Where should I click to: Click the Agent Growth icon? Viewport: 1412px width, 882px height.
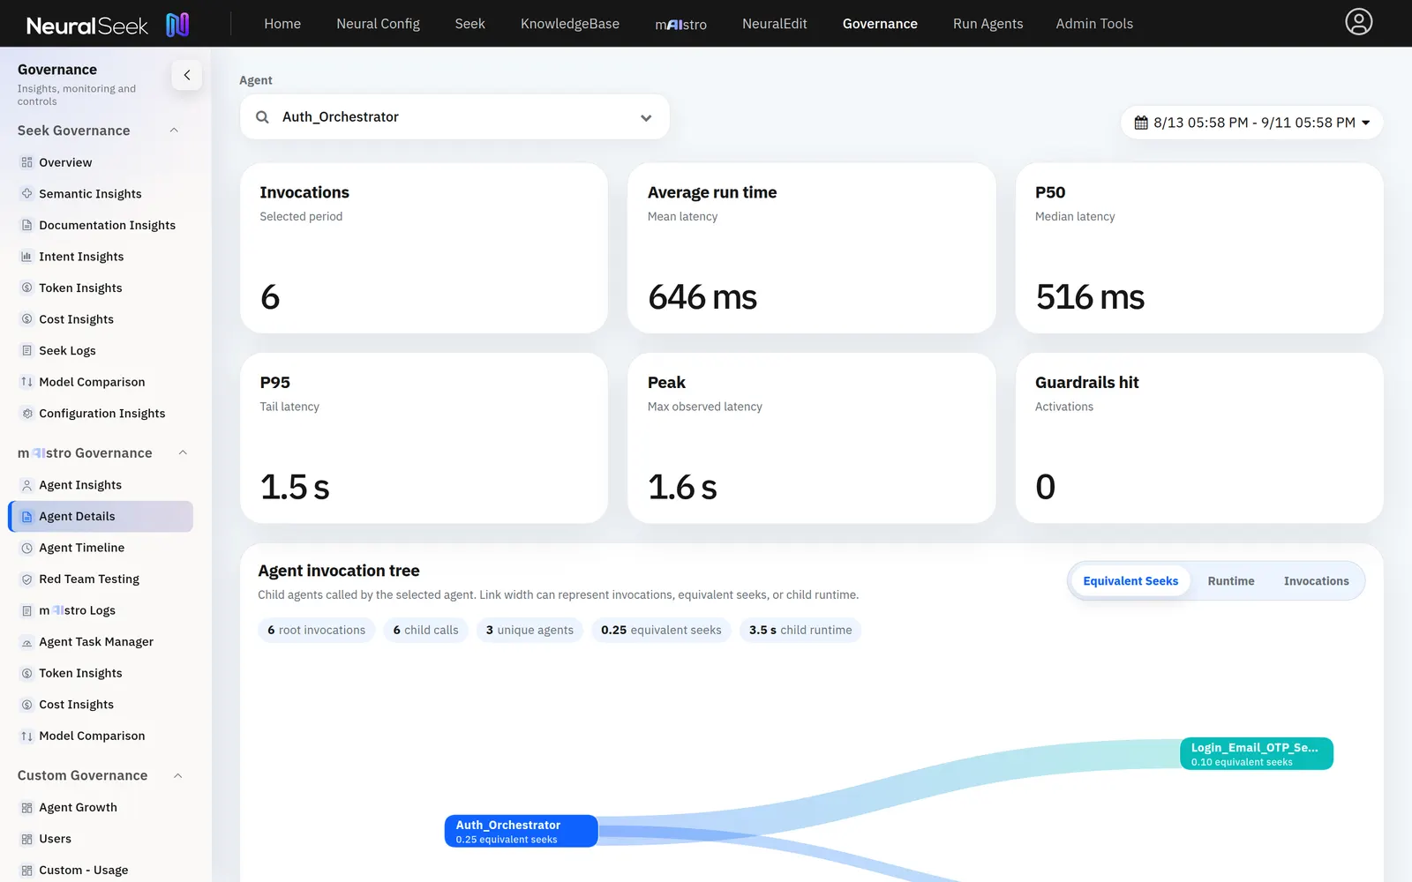(x=26, y=807)
